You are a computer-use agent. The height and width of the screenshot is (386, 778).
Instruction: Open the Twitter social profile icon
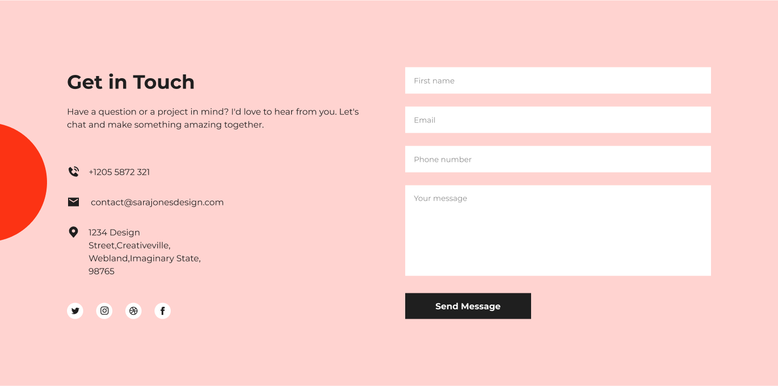pyautogui.click(x=75, y=311)
